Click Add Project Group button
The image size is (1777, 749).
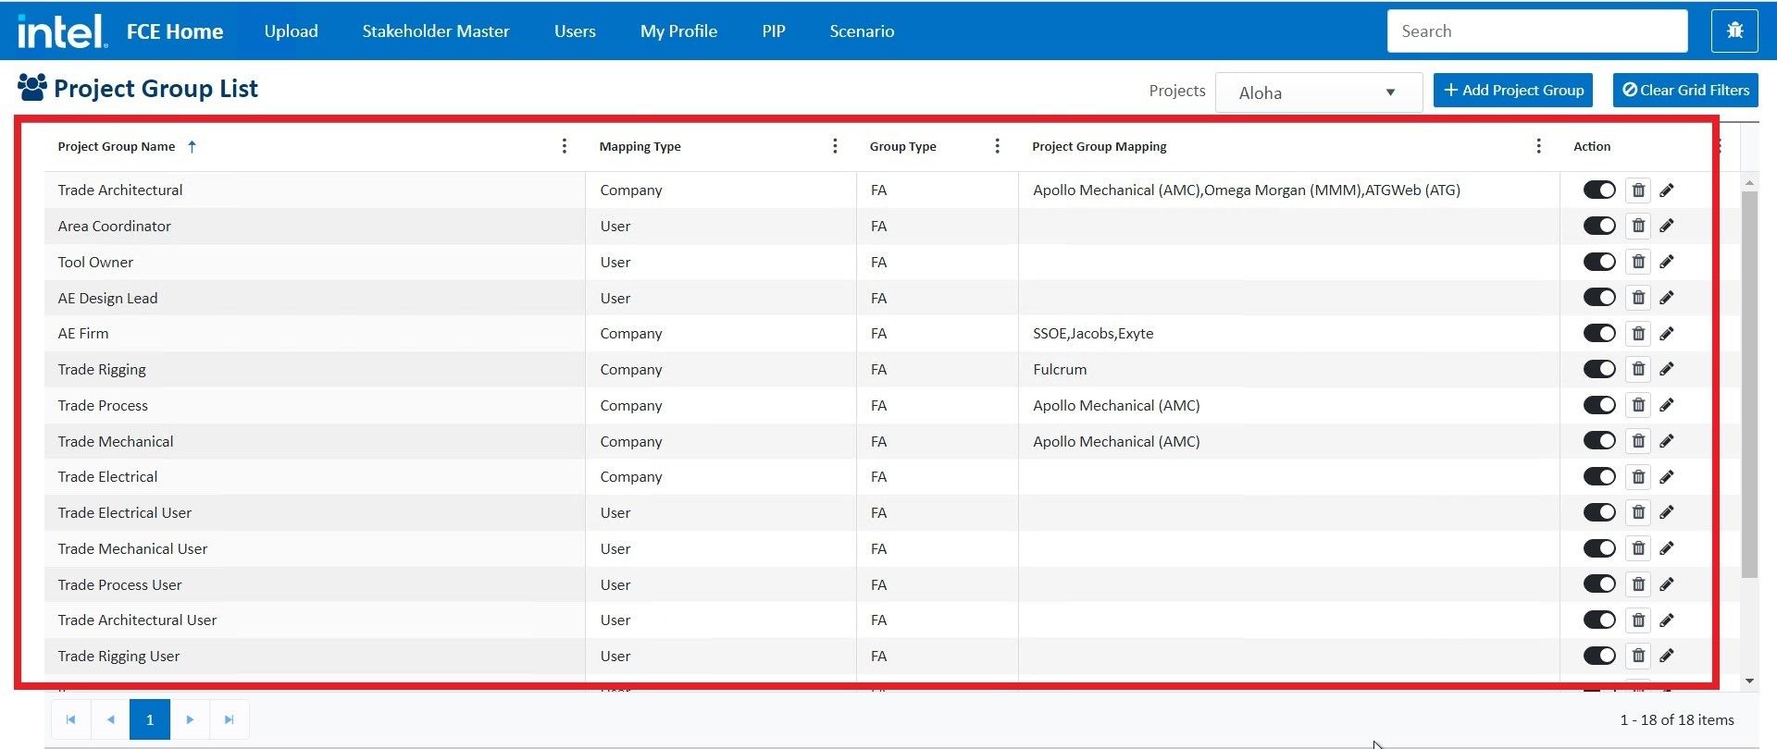click(x=1512, y=91)
